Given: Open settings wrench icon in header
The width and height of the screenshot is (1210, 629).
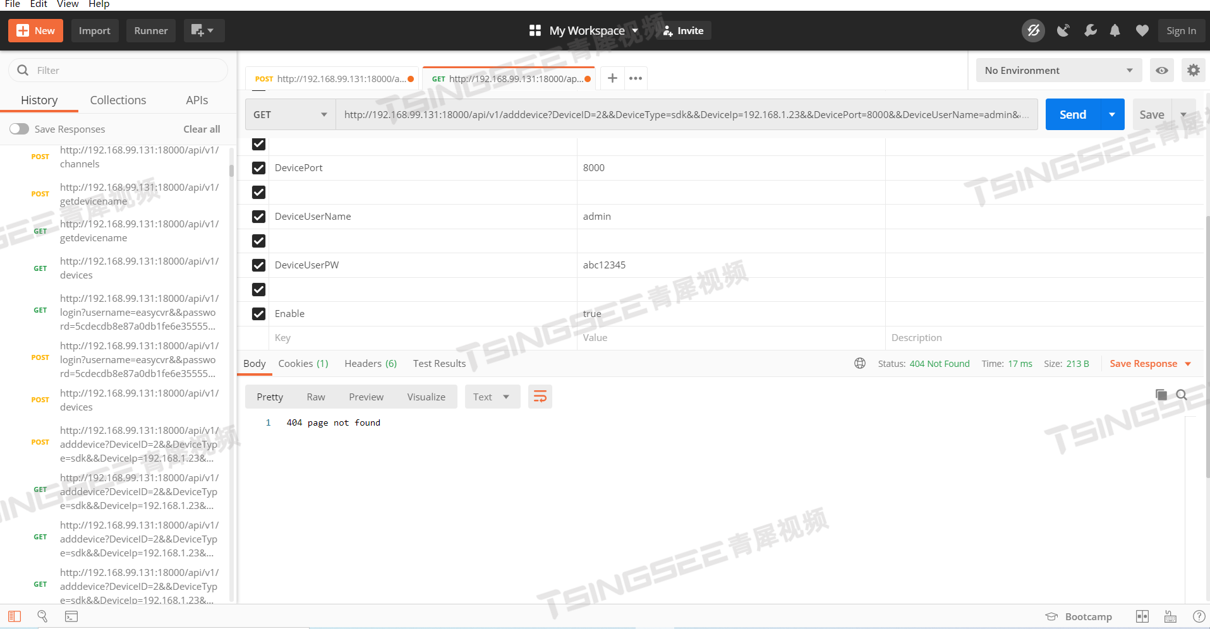Looking at the screenshot, I should pos(1090,30).
